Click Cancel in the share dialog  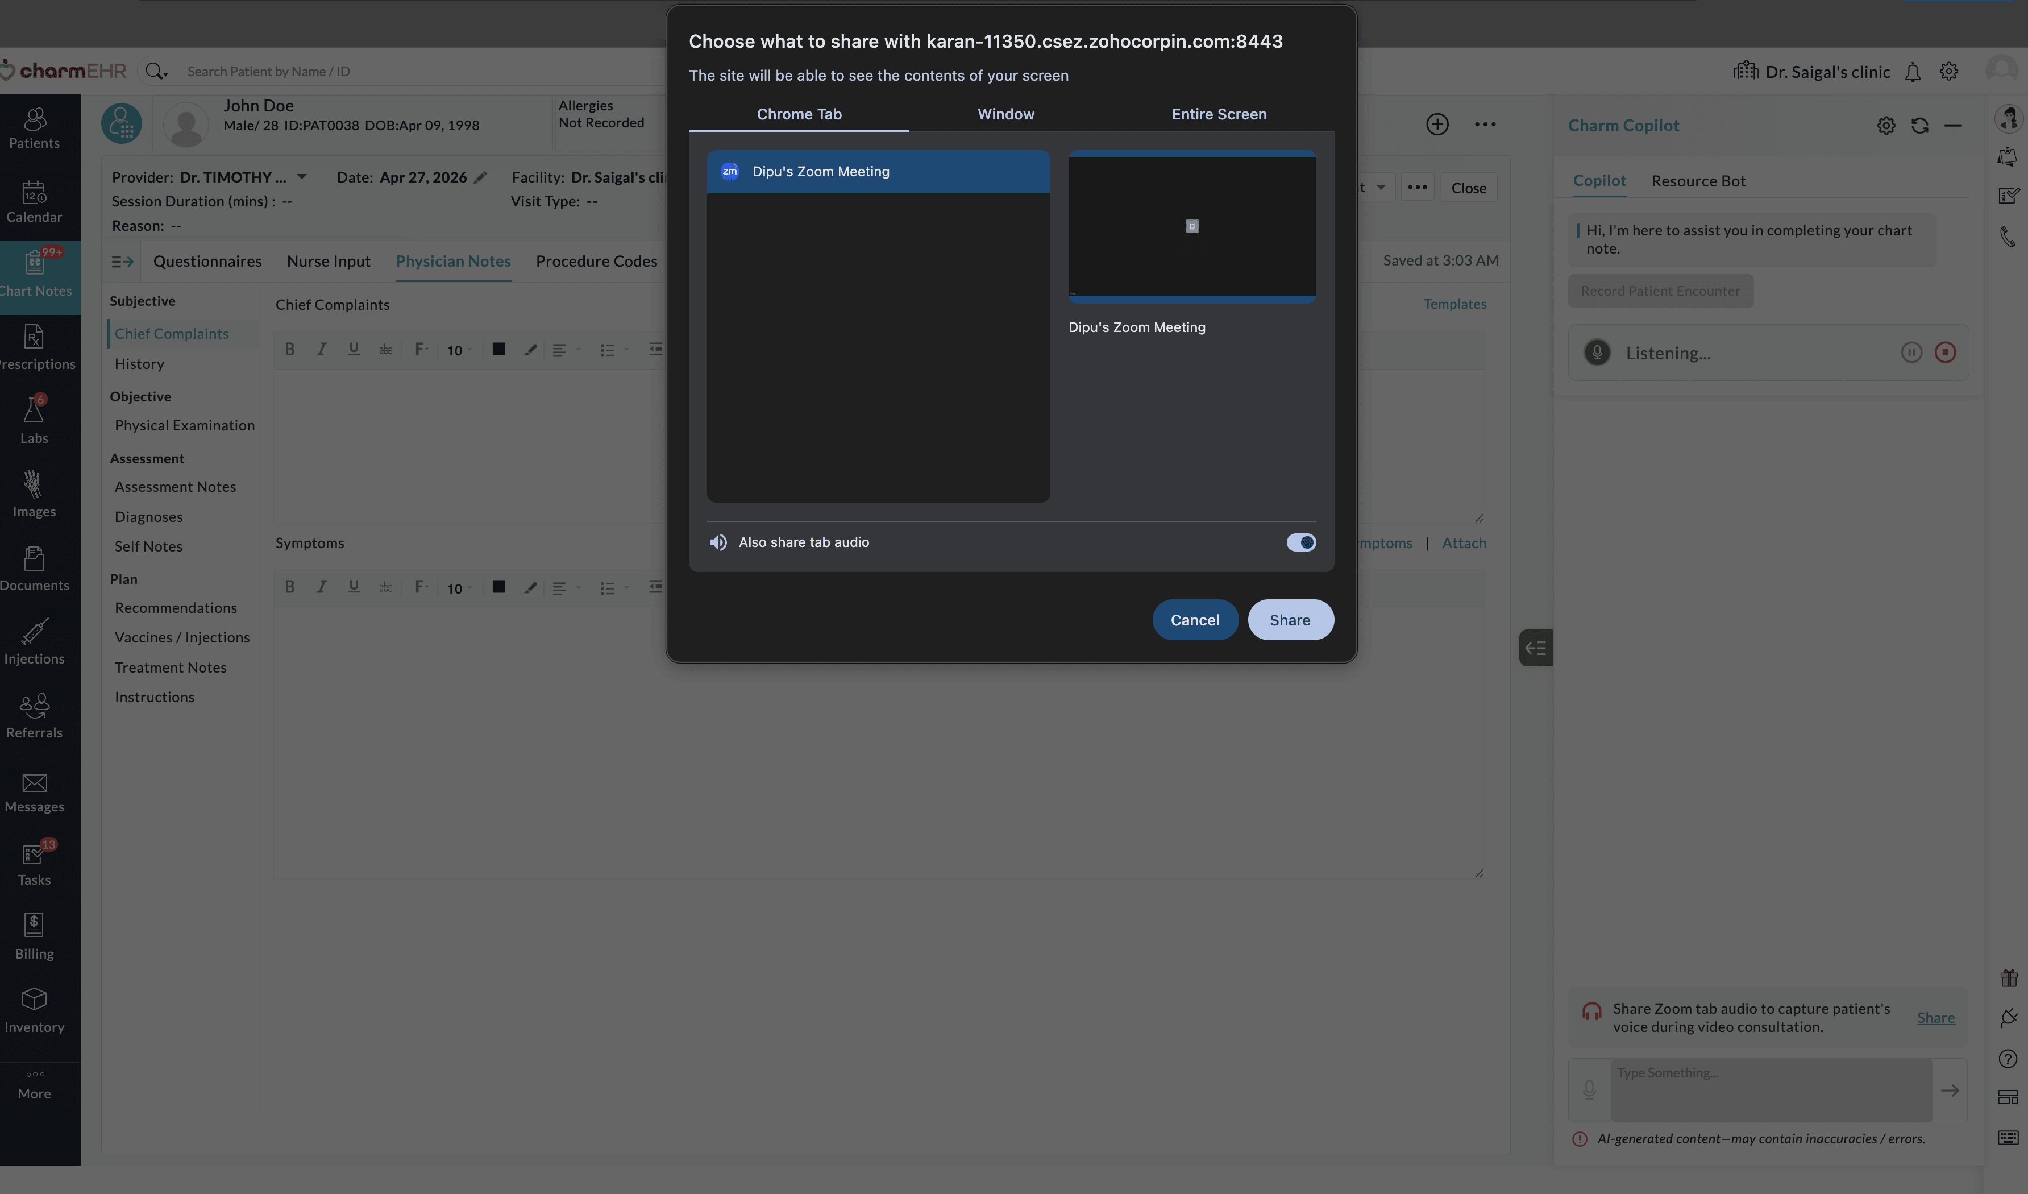(x=1195, y=620)
